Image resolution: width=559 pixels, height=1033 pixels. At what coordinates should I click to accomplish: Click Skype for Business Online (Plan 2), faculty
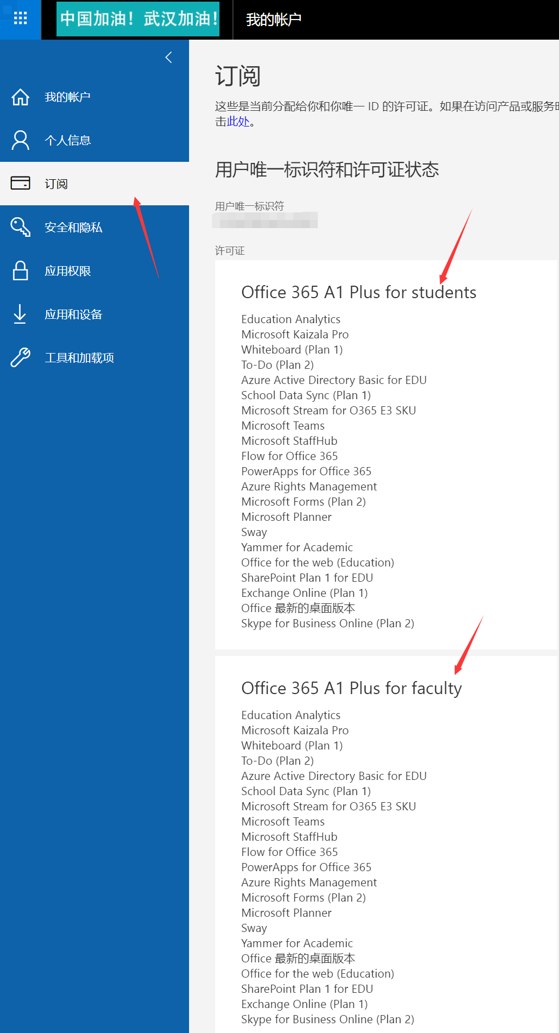click(328, 1019)
